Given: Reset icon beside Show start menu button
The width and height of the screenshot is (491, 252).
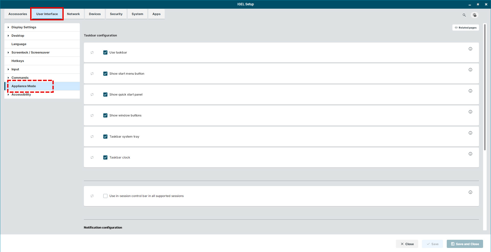Looking at the screenshot, I should [x=92, y=74].
